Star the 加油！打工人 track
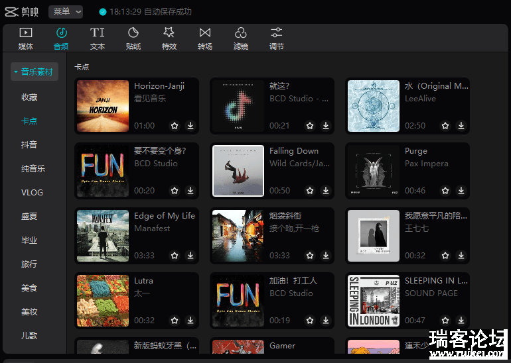 pos(310,321)
